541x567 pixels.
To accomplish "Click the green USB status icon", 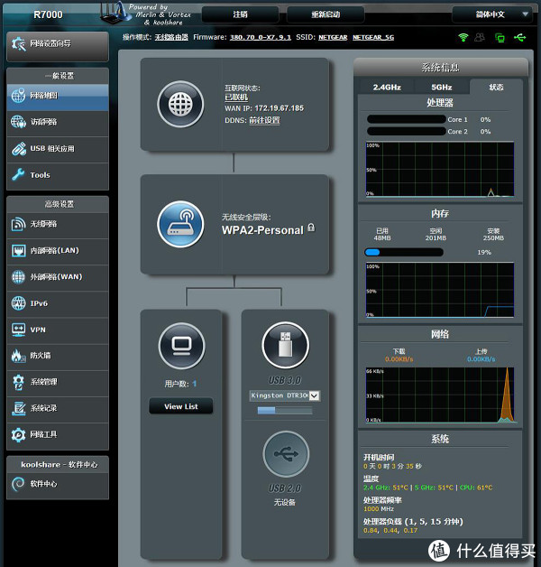I will [x=520, y=37].
